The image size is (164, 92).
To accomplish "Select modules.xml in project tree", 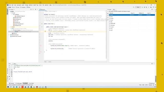I will 16,22.
